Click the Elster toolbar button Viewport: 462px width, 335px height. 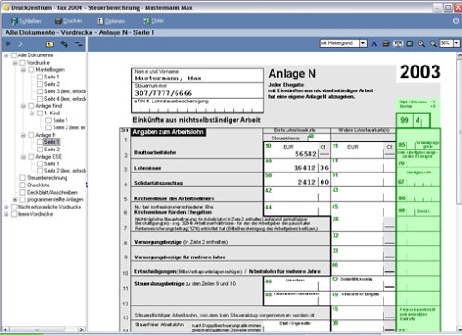[153, 21]
